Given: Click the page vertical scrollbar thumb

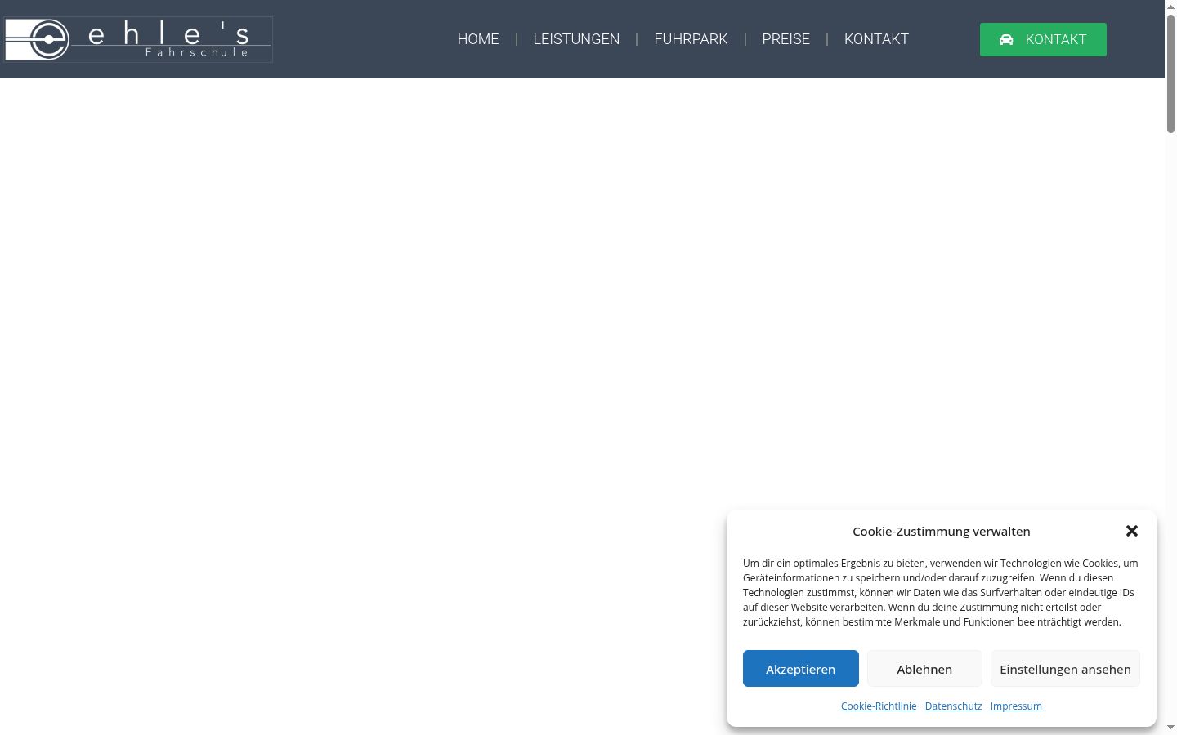Looking at the screenshot, I should [1170, 73].
